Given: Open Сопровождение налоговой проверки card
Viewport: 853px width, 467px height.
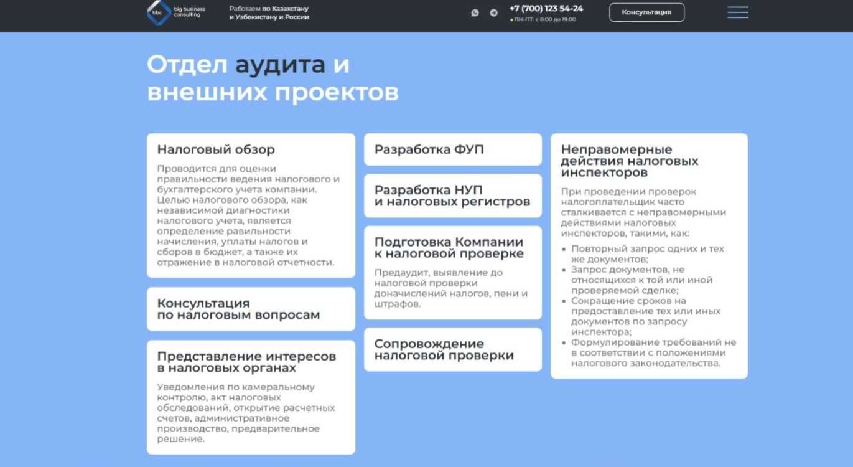Looking at the screenshot, I should (453, 349).
